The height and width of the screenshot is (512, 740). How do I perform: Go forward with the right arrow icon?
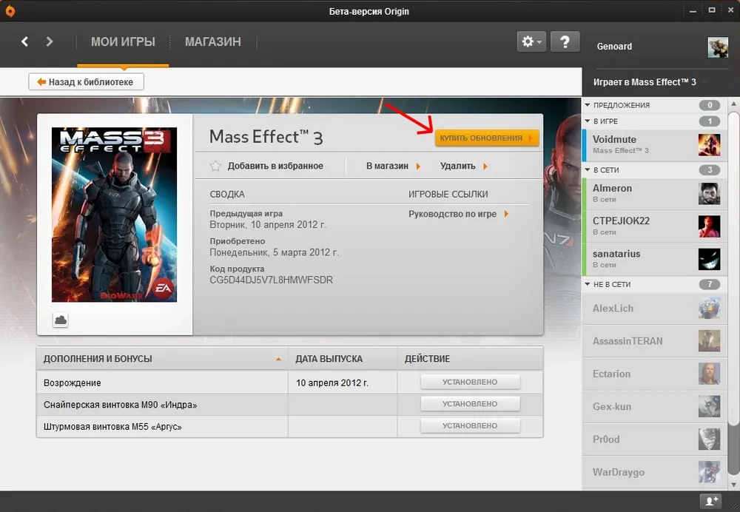pos(50,41)
